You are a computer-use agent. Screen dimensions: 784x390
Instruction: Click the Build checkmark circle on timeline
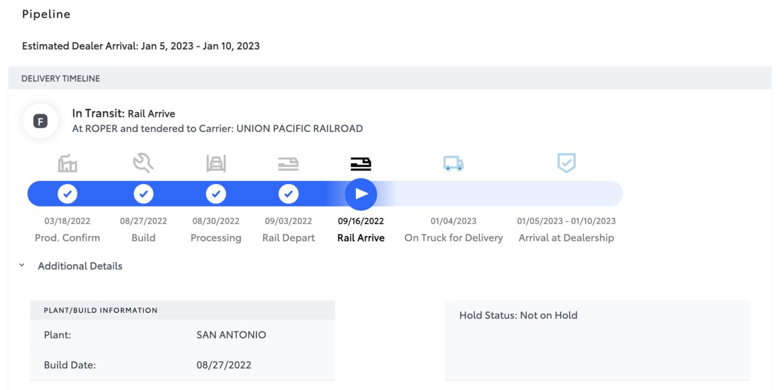point(143,194)
